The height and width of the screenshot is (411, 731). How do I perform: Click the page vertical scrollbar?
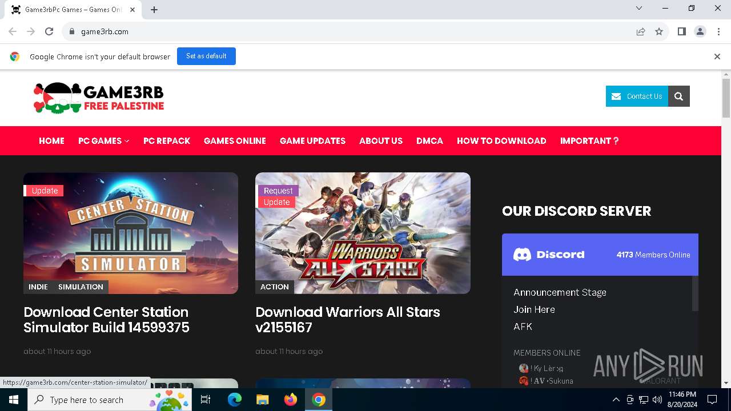[x=726, y=98]
